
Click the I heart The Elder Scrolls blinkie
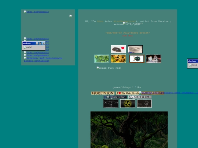(x=128, y=93)
